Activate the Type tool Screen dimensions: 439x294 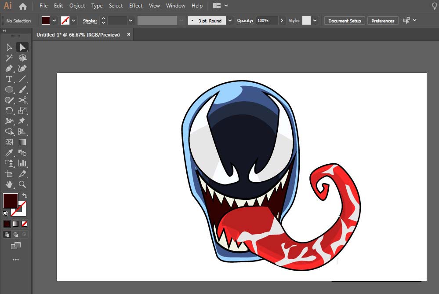(9, 79)
